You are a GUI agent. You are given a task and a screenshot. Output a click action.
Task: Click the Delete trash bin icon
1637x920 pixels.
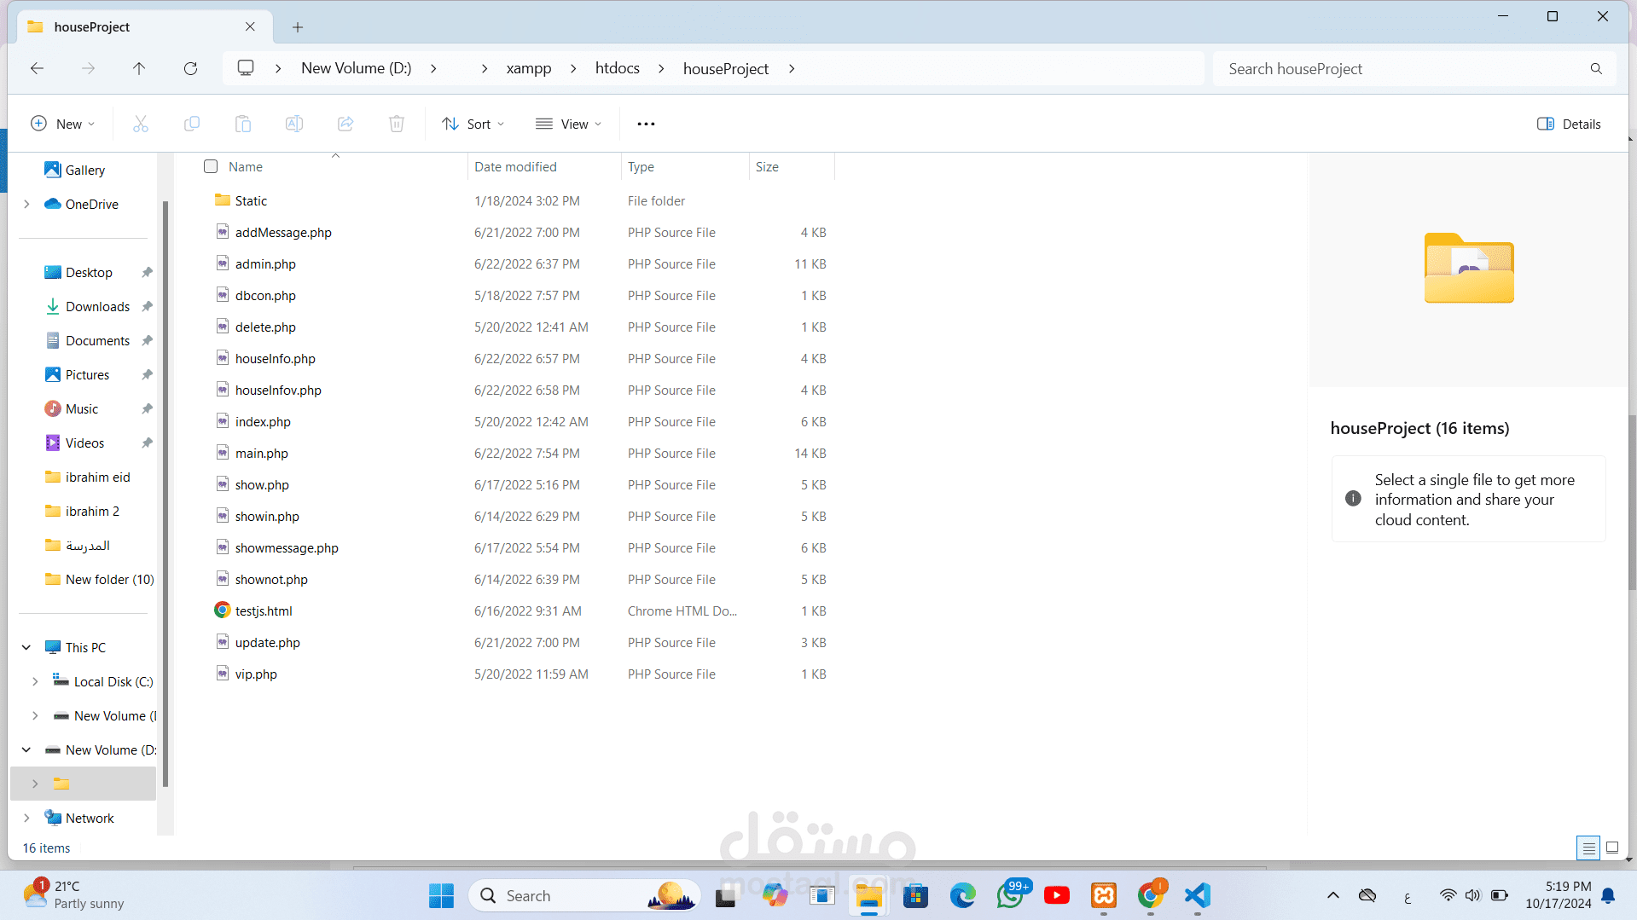[397, 124]
